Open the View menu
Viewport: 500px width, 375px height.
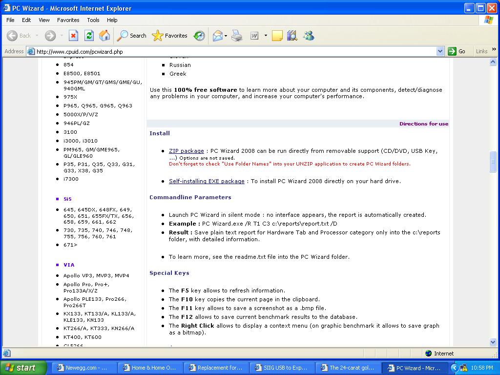coord(44,20)
